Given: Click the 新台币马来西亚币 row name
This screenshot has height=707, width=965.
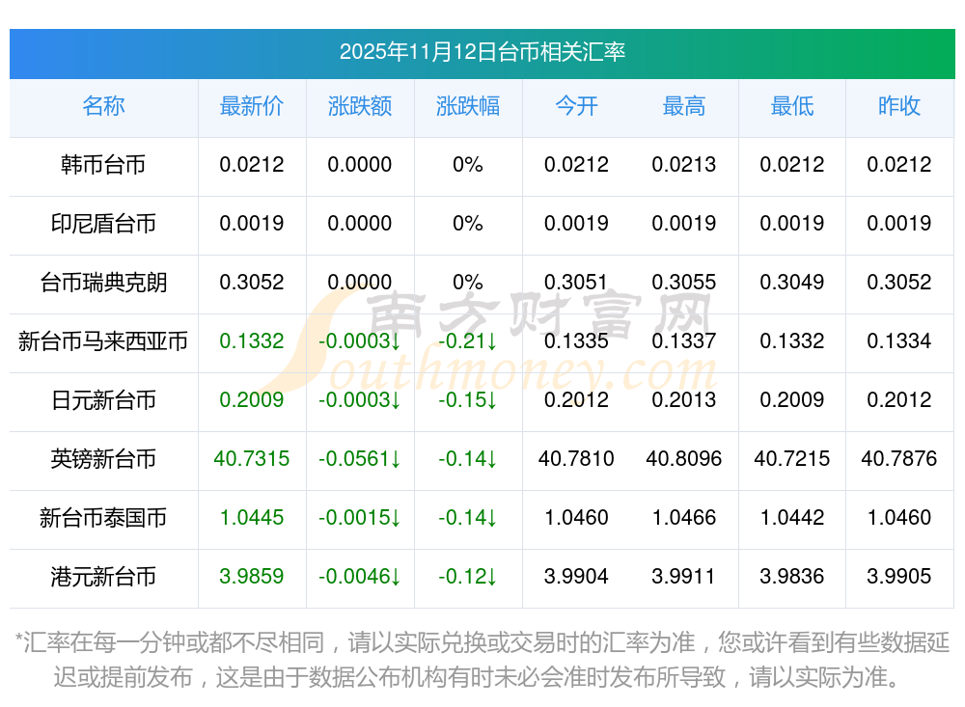Looking at the screenshot, I should [x=103, y=341].
